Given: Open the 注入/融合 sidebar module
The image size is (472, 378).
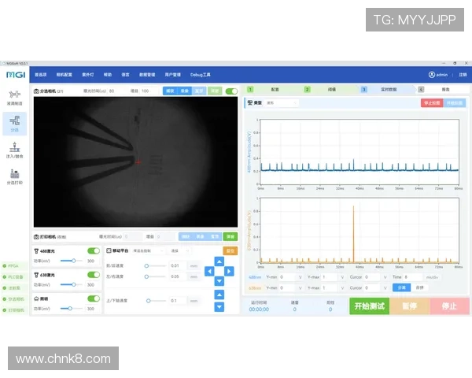Looking at the screenshot, I should pos(14,150).
